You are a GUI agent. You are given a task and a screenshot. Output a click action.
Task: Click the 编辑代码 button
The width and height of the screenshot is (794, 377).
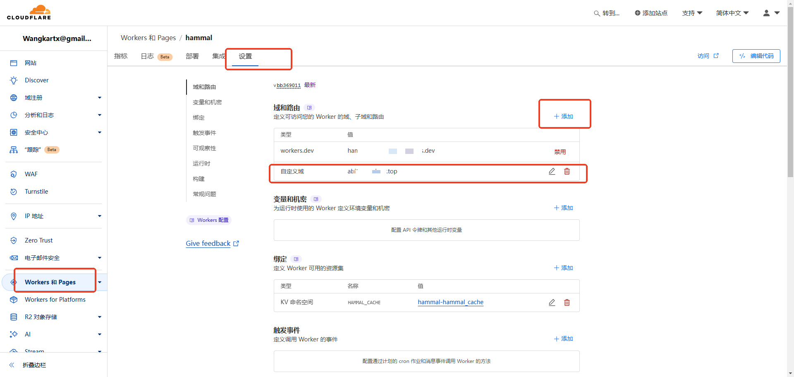pyautogui.click(x=756, y=56)
